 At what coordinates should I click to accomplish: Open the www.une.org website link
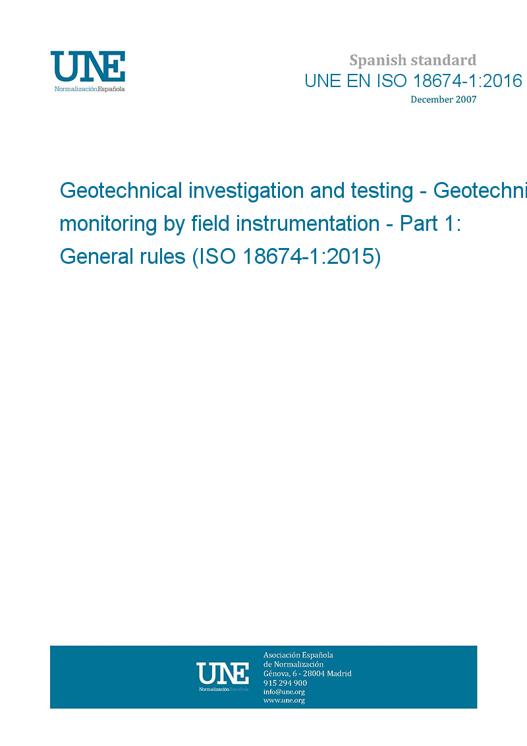(x=284, y=700)
